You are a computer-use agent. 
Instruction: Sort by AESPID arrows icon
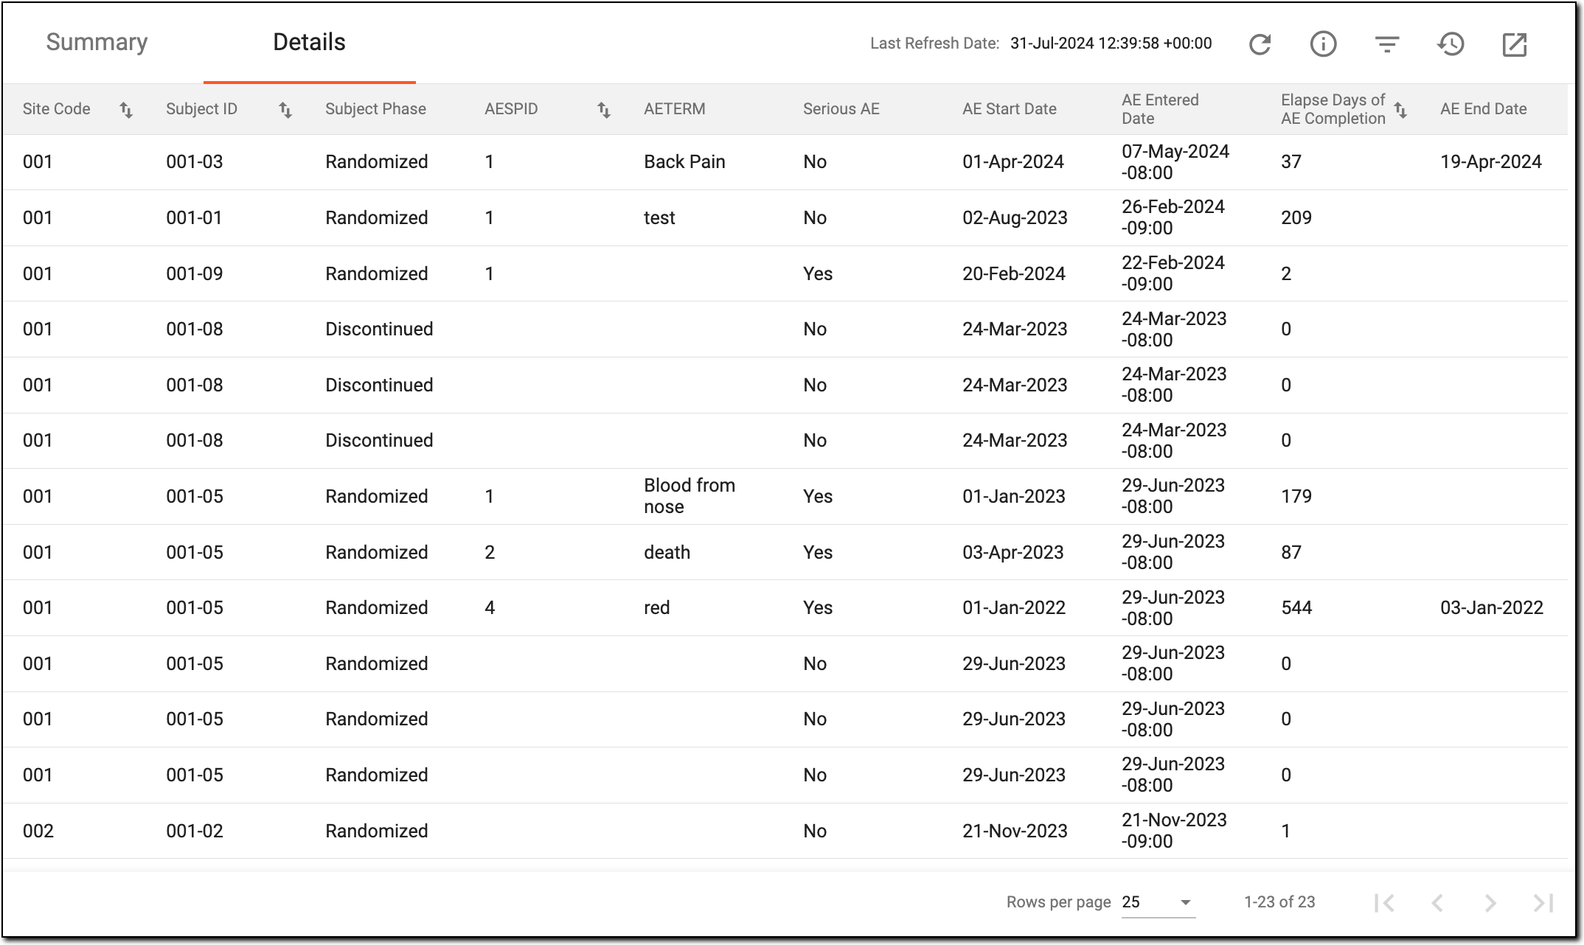[604, 110]
